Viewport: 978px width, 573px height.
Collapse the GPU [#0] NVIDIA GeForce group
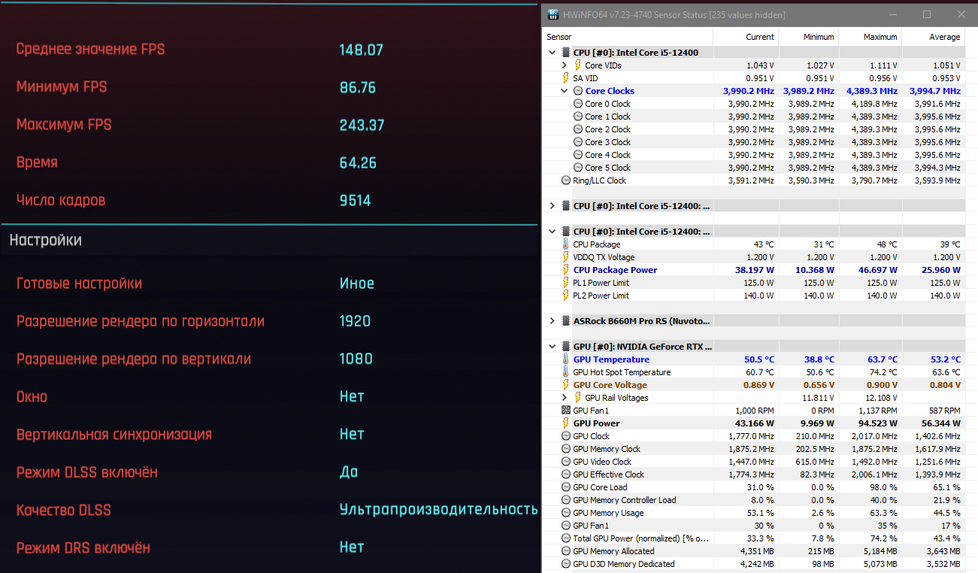click(x=553, y=347)
